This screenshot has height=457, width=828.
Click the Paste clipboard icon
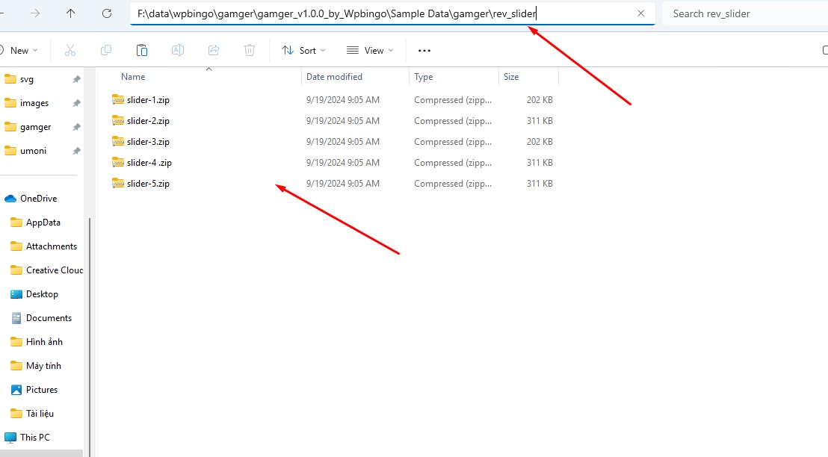[x=142, y=50]
